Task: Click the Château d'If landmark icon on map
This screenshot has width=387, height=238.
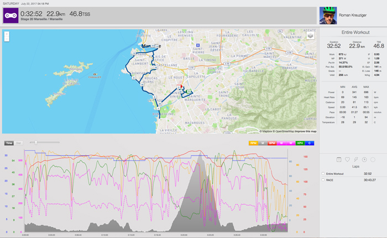Action: tap(95, 74)
